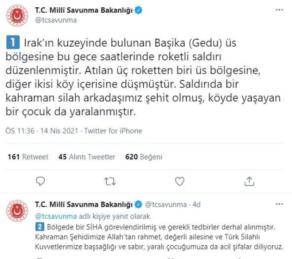Click the reply tweet's profile avatar
The height and width of the screenshot is (259, 292).
click(x=17, y=211)
